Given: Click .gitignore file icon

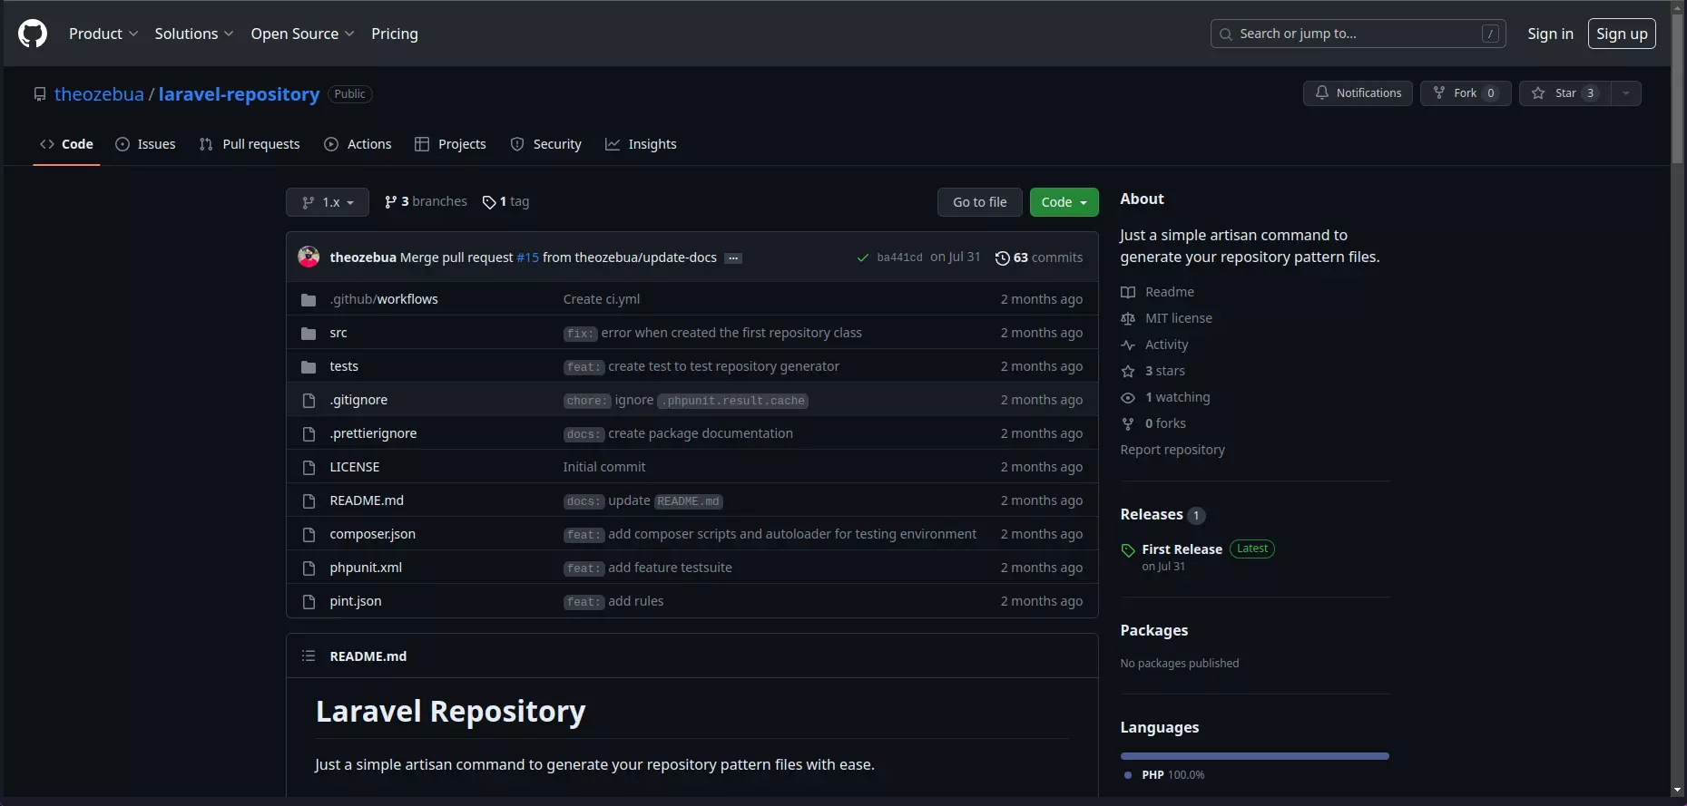Looking at the screenshot, I should click(309, 400).
